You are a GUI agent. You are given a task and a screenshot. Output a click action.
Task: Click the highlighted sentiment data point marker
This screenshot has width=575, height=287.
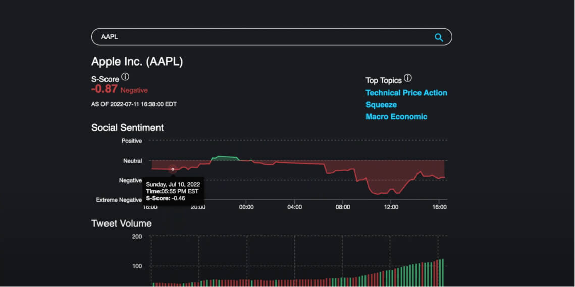(173, 169)
